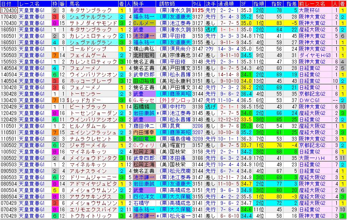This screenshot has height=220, width=347.
Task: Click jockey G.モッセ
Action: coord(144,100)
